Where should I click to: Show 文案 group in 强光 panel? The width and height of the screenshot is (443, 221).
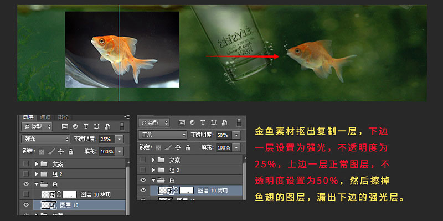(26, 163)
